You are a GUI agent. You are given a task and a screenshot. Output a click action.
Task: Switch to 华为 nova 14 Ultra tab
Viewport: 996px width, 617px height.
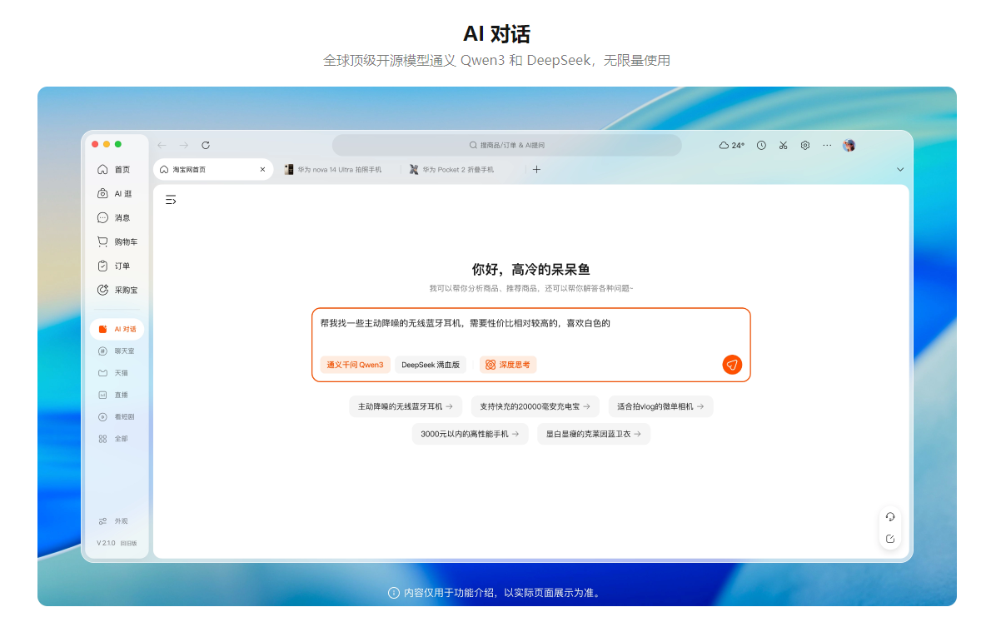coord(333,169)
